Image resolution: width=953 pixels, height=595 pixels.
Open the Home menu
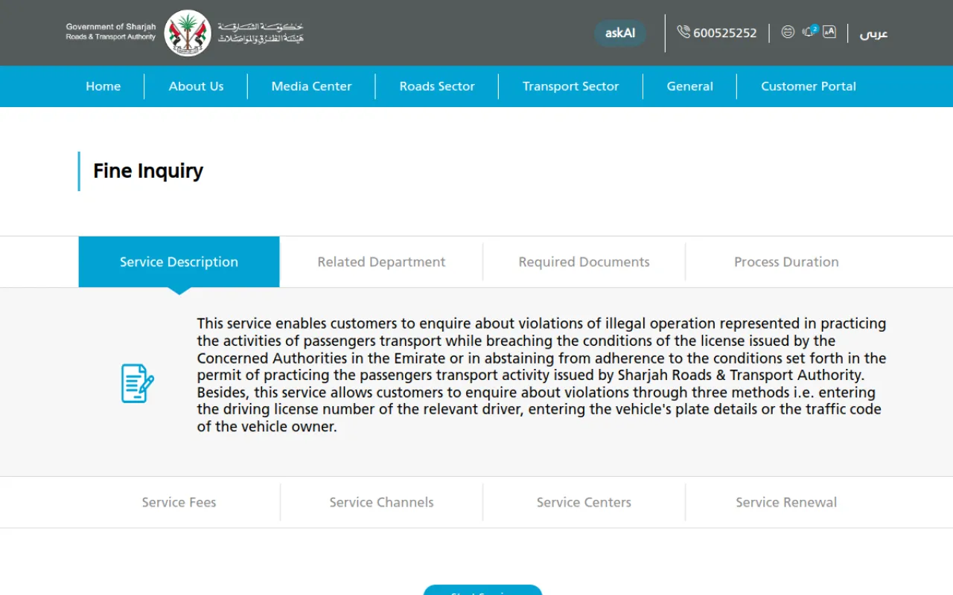(x=103, y=86)
